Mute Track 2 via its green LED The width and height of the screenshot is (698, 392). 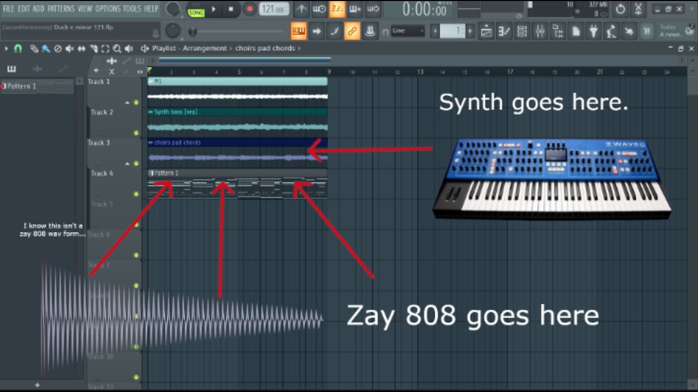point(136,133)
